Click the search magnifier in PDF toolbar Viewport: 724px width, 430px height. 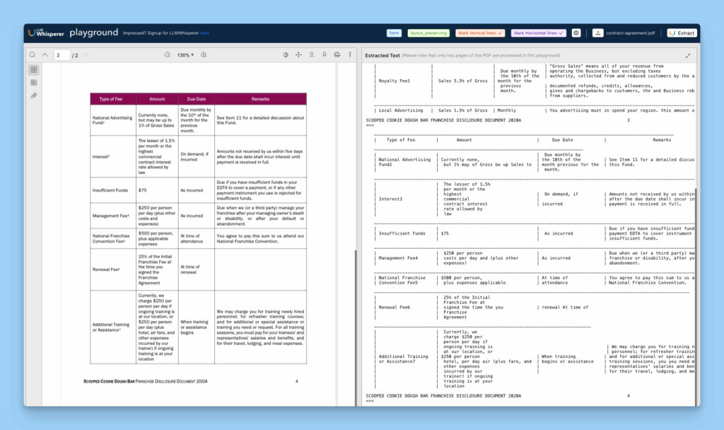click(33, 55)
